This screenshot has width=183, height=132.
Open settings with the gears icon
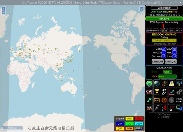[x=179, y=92]
